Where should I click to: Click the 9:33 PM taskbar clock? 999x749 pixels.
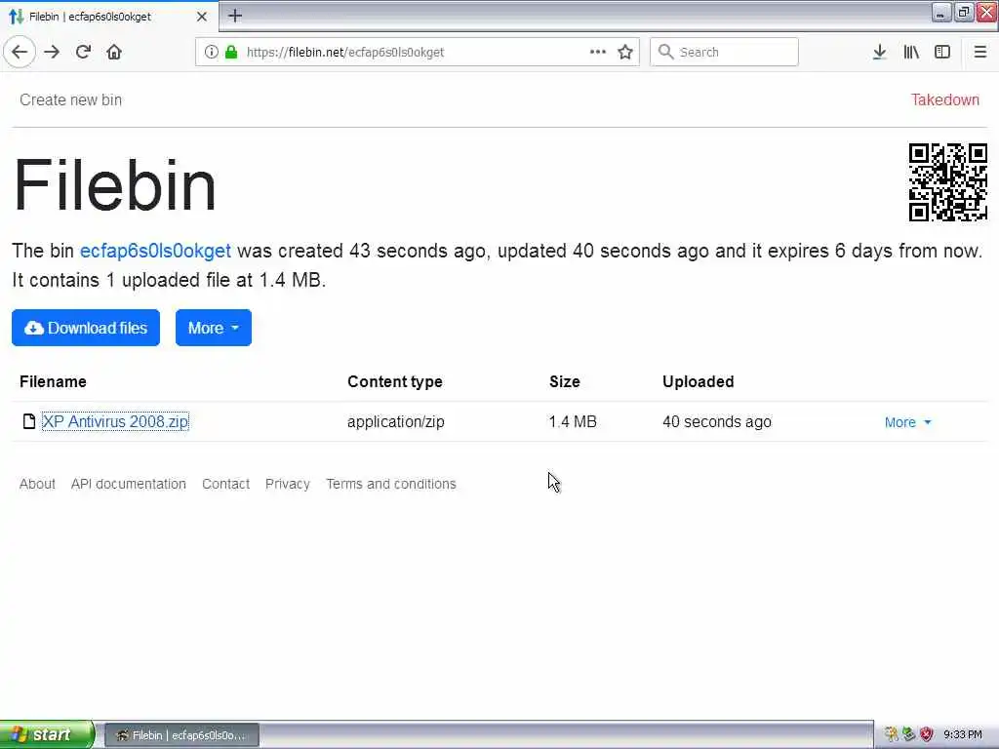click(x=963, y=735)
